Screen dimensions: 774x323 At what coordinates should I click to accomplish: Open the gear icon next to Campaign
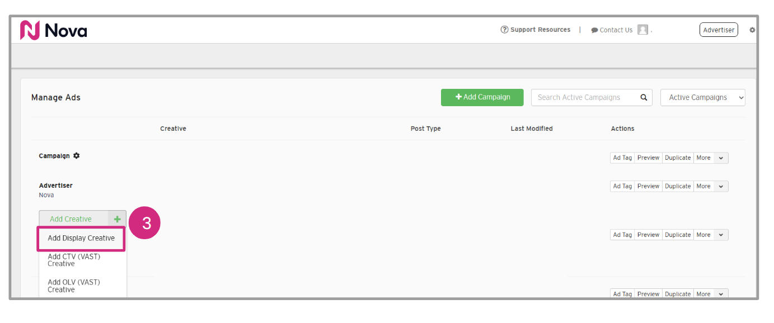pyautogui.click(x=77, y=156)
